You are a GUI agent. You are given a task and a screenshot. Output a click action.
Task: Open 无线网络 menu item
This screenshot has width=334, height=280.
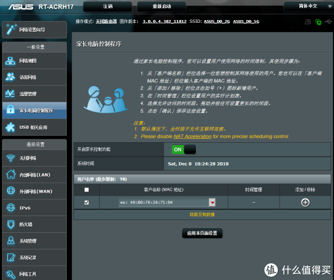click(35, 158)
